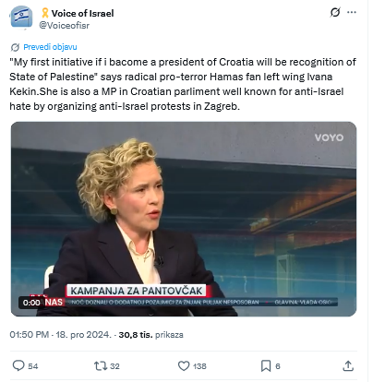Open the Voice of Israel display name

point(82,13)
